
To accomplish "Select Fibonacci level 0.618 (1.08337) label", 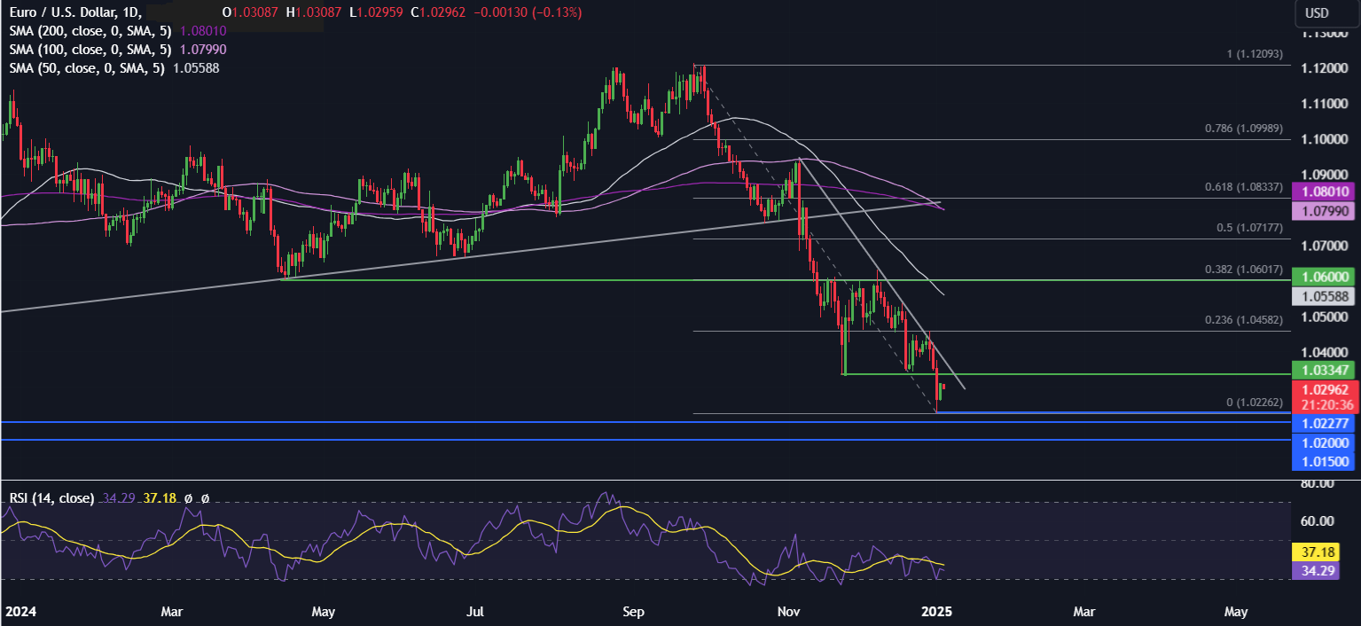I will tap(1245, 187).
